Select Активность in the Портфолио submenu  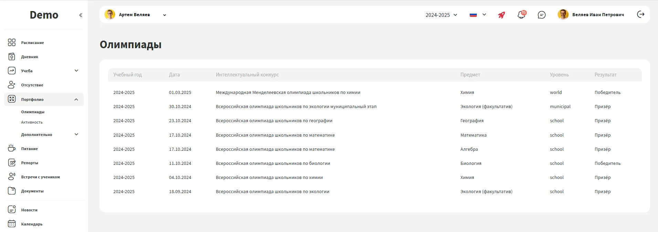click(32, 122)
